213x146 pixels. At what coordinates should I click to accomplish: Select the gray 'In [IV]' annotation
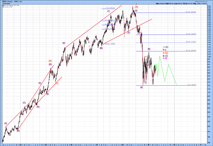pos(165,47)
